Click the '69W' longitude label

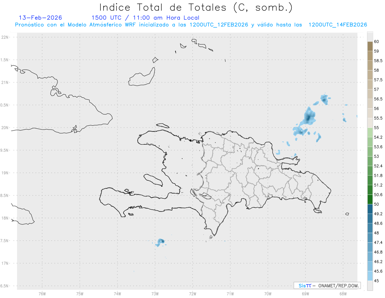tap(305, 293)
